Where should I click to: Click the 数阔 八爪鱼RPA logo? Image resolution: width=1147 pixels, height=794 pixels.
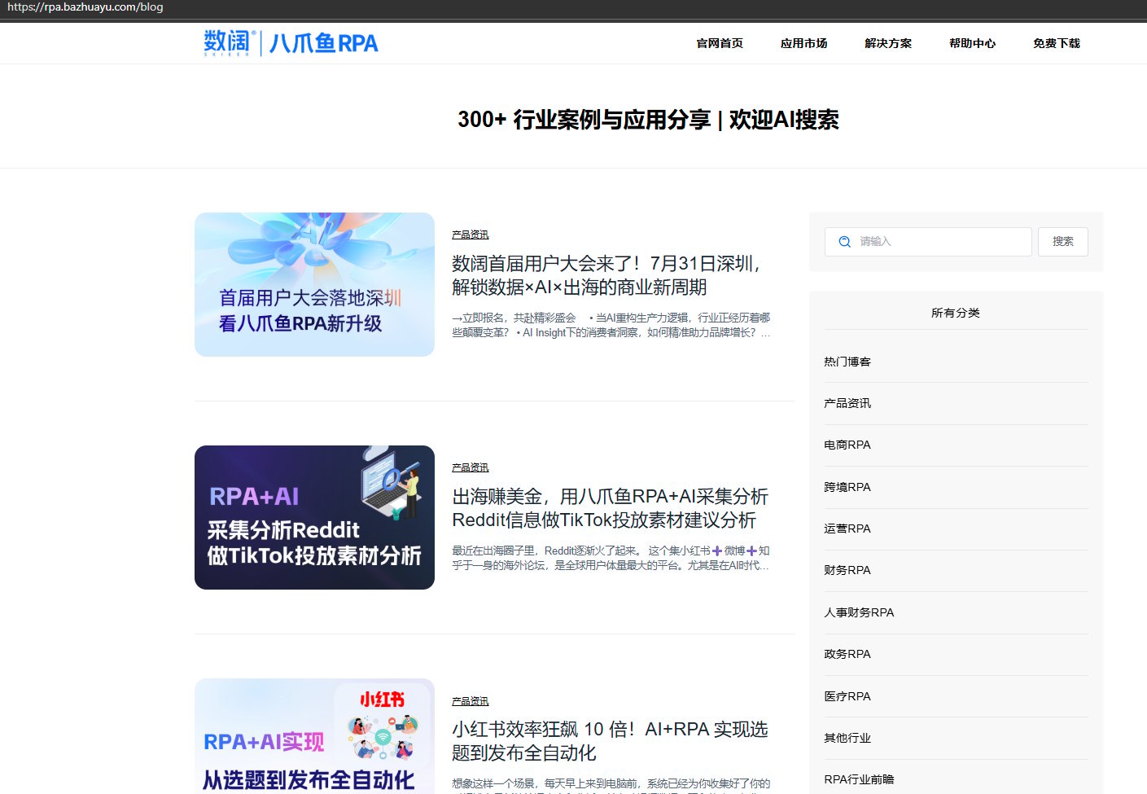coord(291,42)
